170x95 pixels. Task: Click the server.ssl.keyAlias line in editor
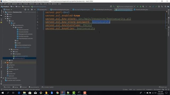tap(70, 28)
